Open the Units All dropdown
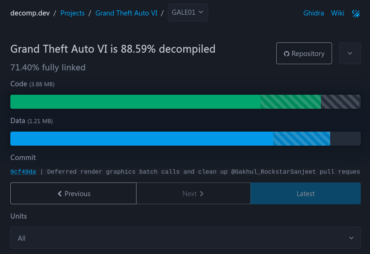This screenshot has width=370, height=254. [186, 238]
